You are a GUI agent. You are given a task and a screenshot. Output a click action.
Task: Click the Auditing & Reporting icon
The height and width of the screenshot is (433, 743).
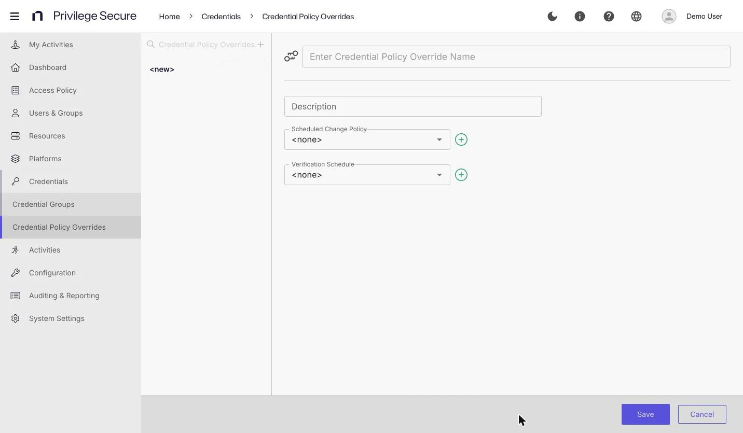16,296
